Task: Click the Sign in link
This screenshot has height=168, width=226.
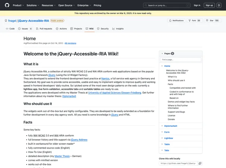Action: coord(197,5)
